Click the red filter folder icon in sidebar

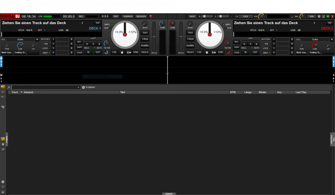(3, 92)
